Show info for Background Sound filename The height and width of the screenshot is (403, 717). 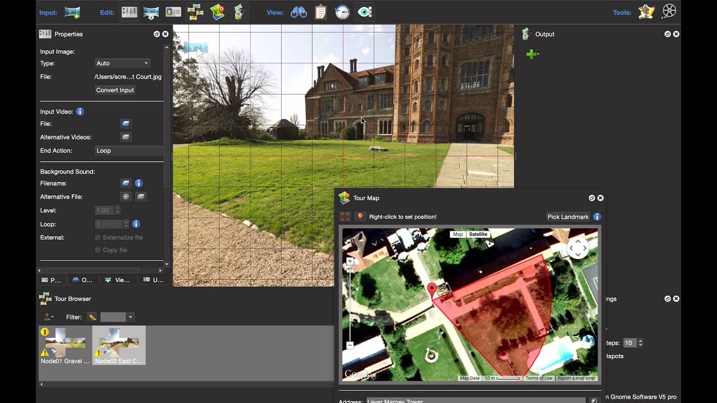pyautogui.click(x=138, y=183)
